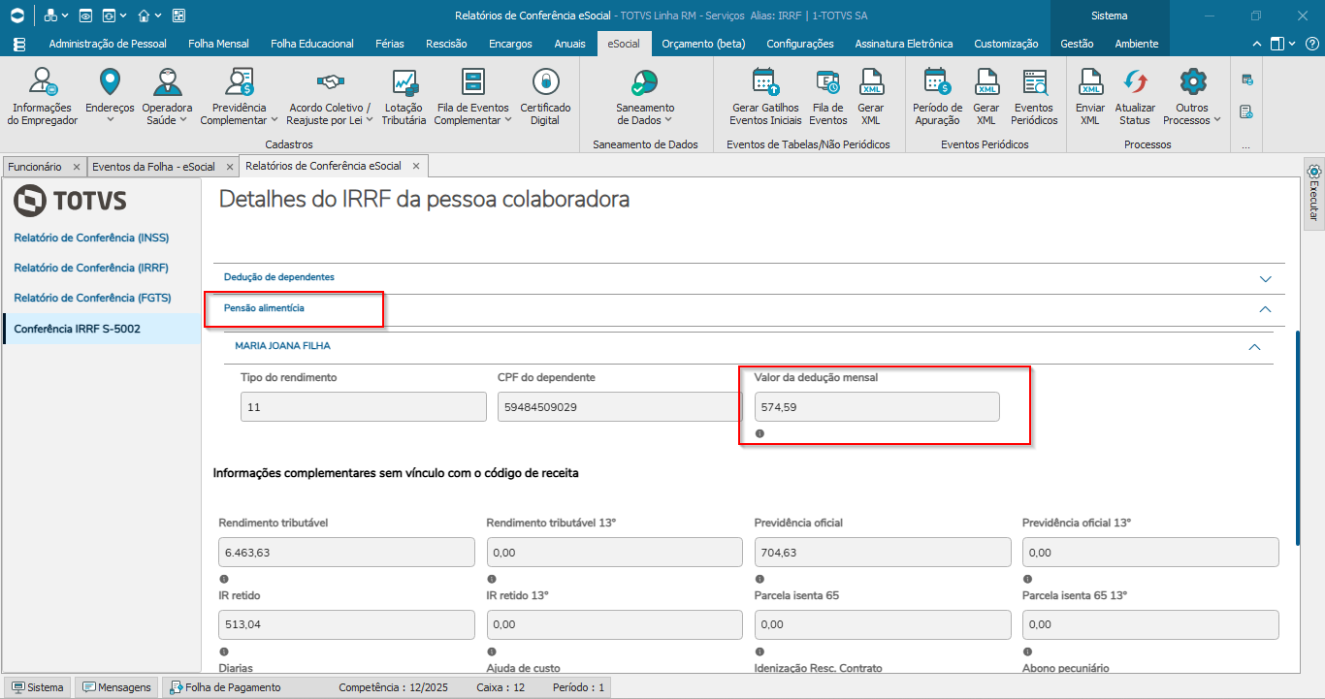Open Certificado Digital

tap(545, 97)
